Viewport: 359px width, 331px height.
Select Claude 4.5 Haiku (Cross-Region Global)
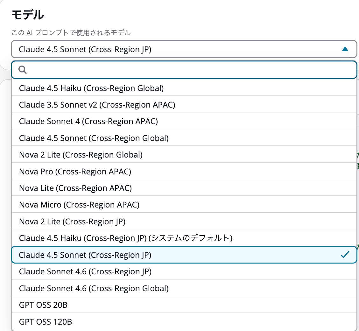[184, 88]
